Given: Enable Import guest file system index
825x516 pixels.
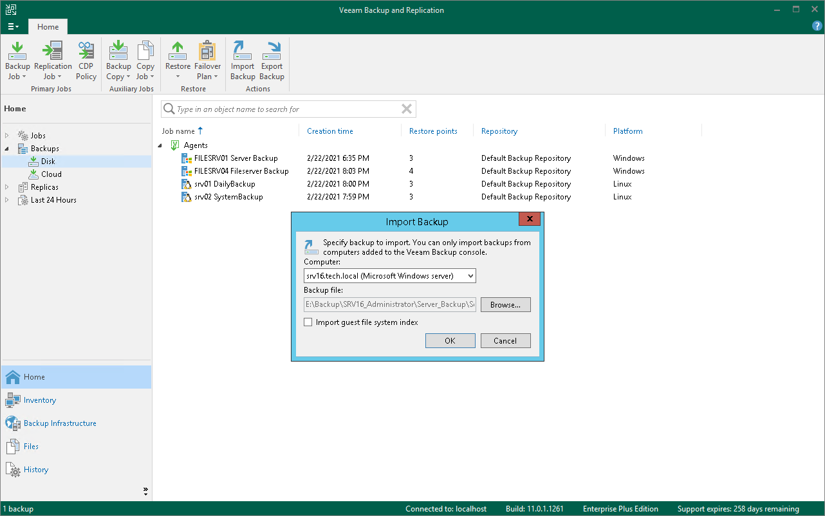Looking at the screenshot, I should point(308,322).
